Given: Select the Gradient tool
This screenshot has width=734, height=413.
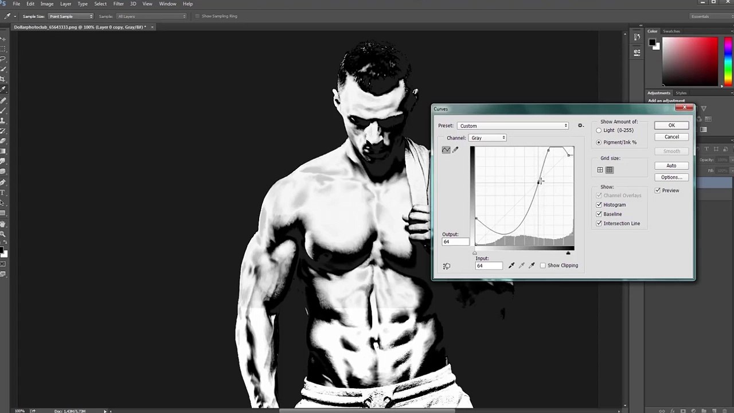Looking at the screenshot, I should click(x=3, y=151).
